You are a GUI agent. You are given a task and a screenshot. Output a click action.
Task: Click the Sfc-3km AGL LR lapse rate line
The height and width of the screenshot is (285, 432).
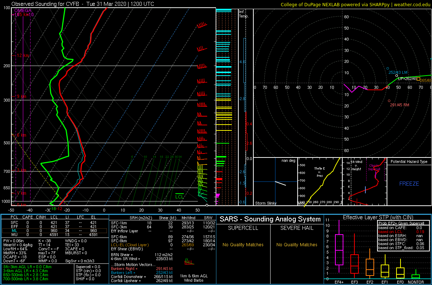[27, 267]
